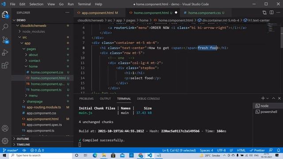Open the Windows Start button
This screenshot has height=159, width=283.
[x=4, y=155]
